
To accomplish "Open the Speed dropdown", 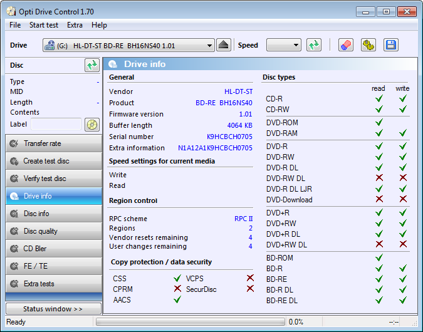I will (283, 45).
